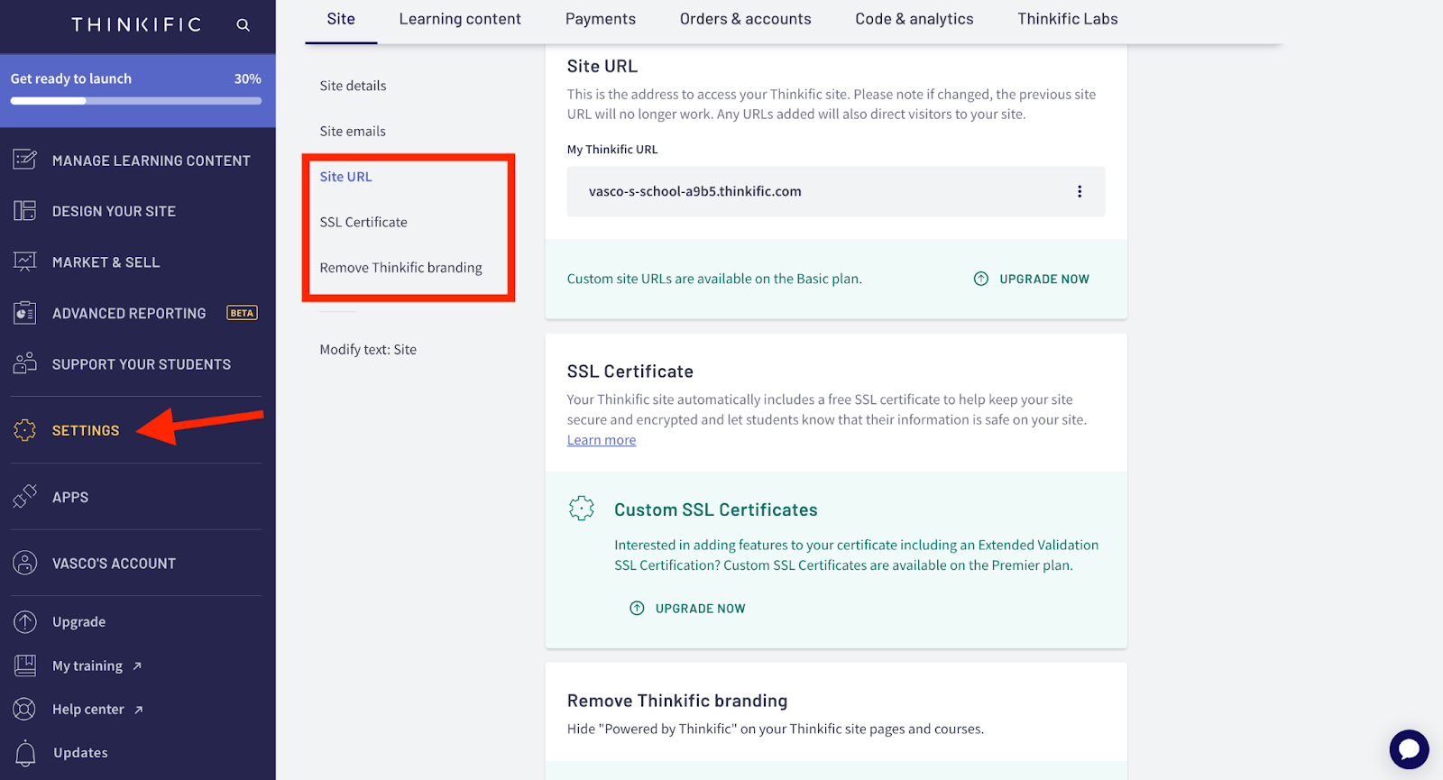The height and width of the screenshot is (780, 1443).
Task: Click the external-link arrow beside Help center
Action: 138,710
